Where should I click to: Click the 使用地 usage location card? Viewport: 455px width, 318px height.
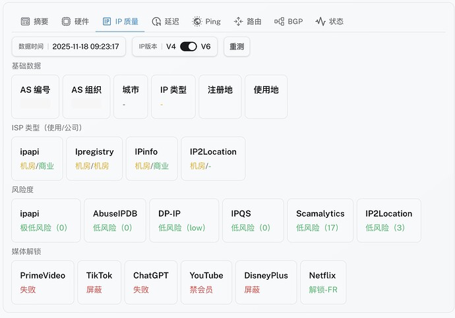(x=266, y=96)
